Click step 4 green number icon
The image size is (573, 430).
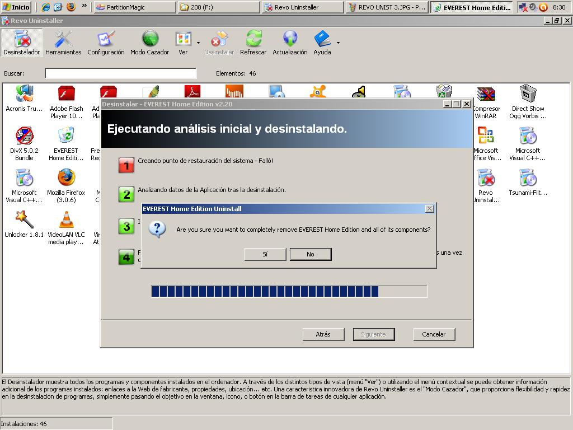[x=126, y=256]
